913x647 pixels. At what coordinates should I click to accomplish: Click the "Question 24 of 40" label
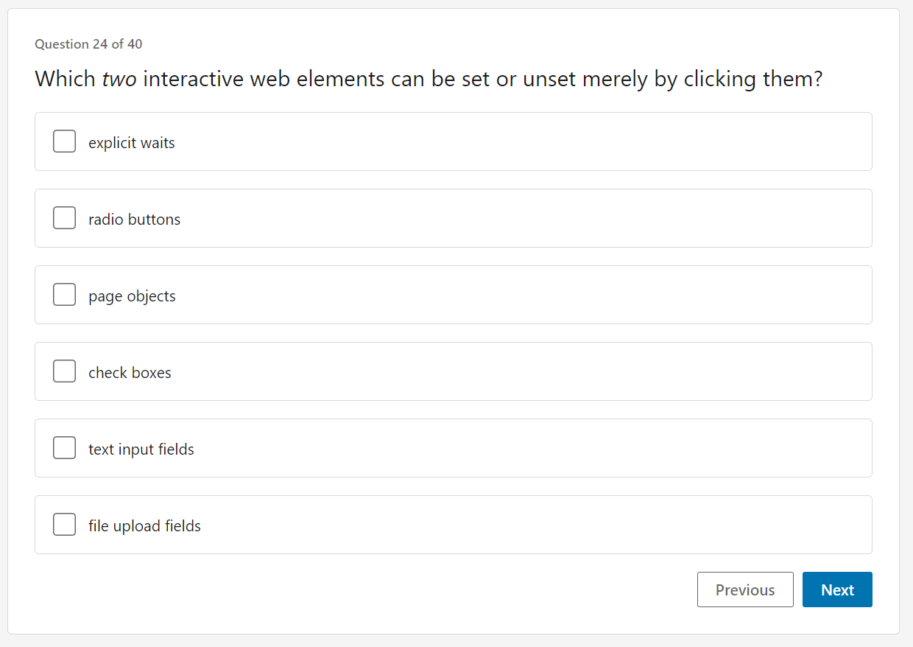click(x=89, y=44)
